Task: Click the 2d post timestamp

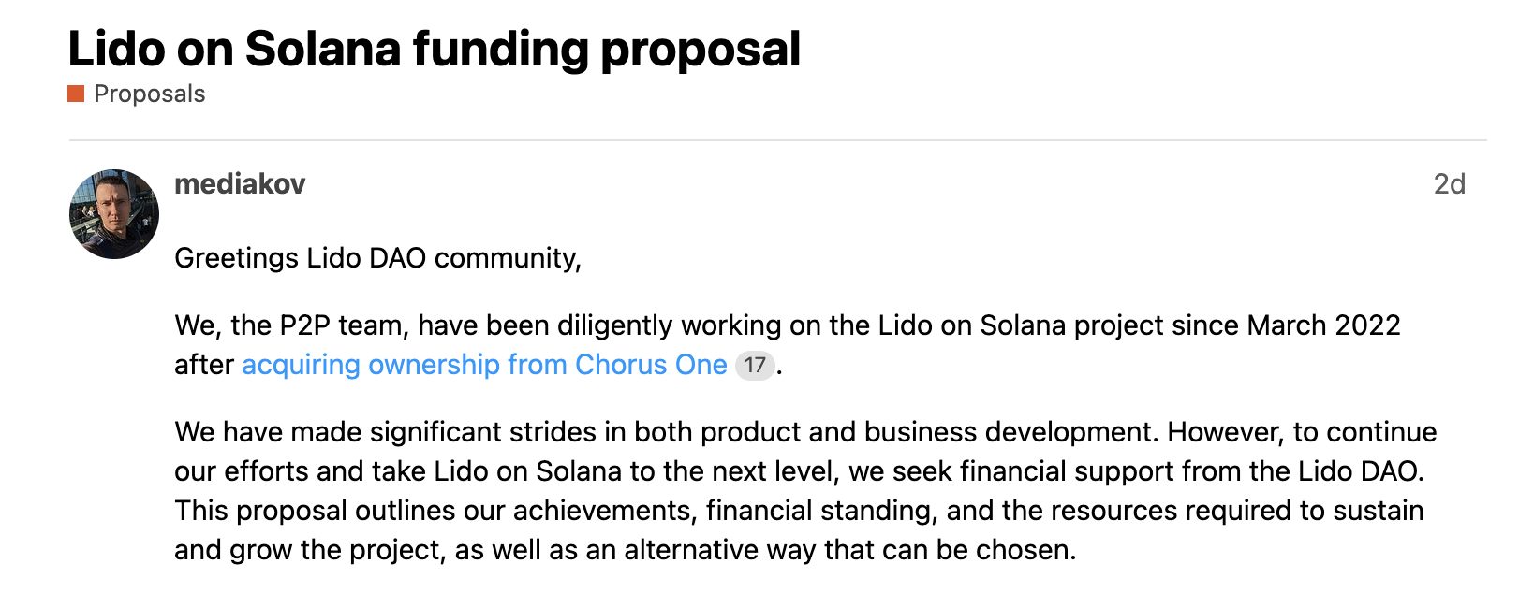Action: coord(1449,184)
